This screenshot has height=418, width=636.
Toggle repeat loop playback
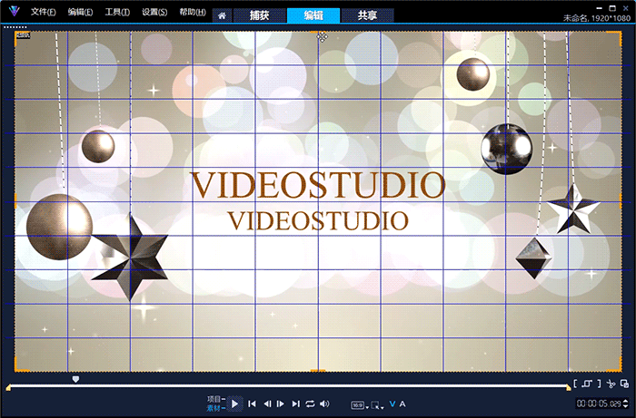pos(310,403)
